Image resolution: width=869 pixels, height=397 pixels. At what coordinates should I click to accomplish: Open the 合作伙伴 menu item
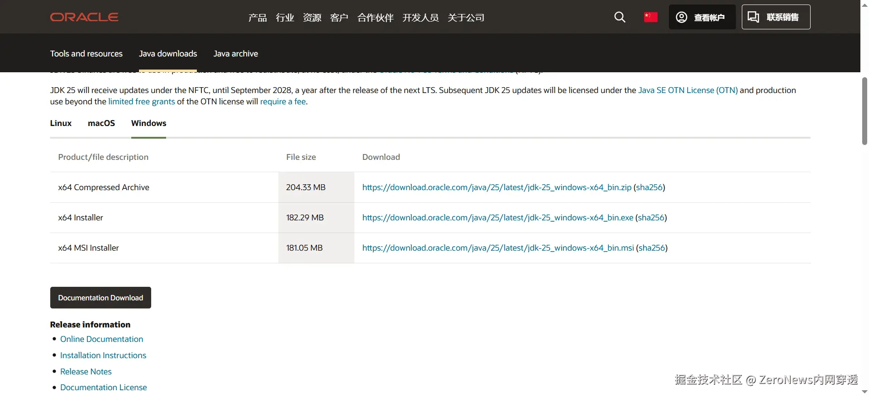[x=375, y=18]
